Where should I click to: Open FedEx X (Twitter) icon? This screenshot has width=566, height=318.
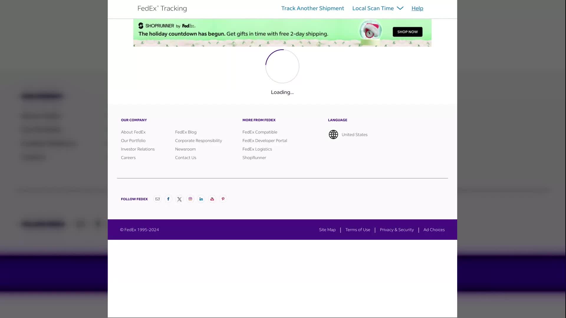pos(179,199)
